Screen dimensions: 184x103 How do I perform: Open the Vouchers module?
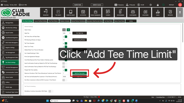145,12
